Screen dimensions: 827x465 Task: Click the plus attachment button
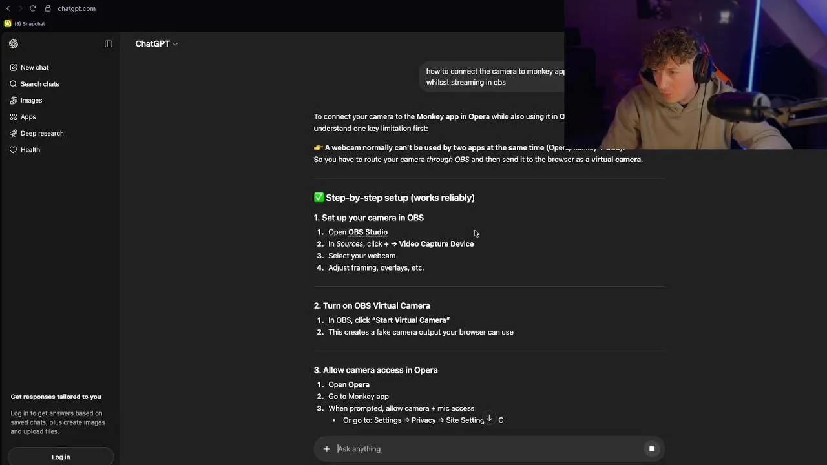coord(326,449)
